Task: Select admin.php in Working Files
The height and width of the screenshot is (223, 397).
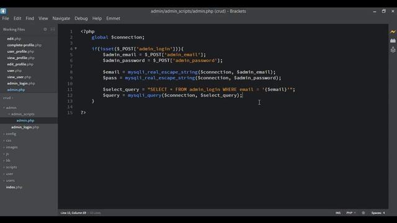Action: coord(16,90)
